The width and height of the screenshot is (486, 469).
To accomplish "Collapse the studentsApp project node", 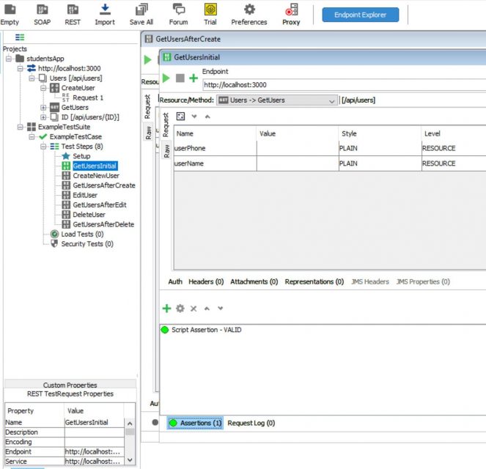I will (x=9, y=59).
